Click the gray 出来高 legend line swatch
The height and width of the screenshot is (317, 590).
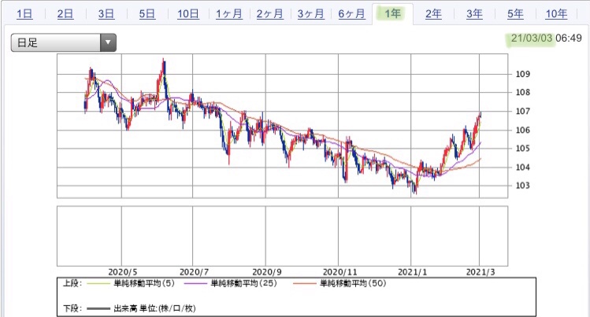point(98,308)
